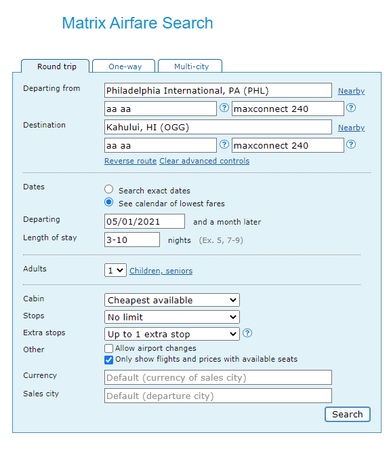The image size is (391, 454).
Task: Expand the Cabin dropdown showing Cheapest available
Action: (172, 300)
